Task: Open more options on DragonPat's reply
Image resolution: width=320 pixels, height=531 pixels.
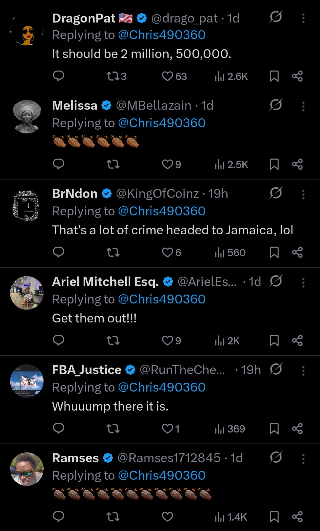Action: tap(303, 18)
